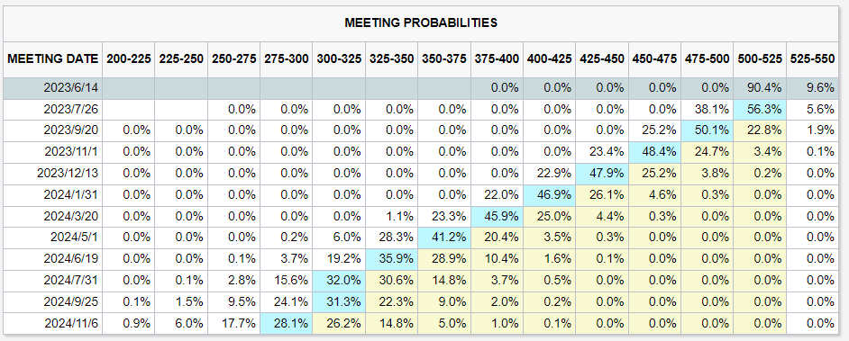This screenshot has width=849, height=341.
Task: Click the 41.2% cell for 2024/5/1
Action: tap(444, 237)
